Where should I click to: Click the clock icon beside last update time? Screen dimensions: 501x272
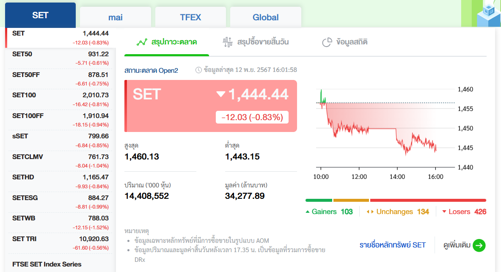coord(198,70)
